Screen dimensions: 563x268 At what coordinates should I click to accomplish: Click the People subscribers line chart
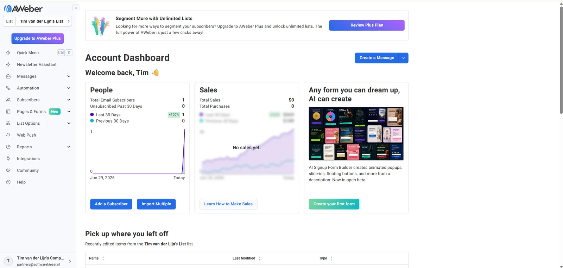[x=138, y=151]
